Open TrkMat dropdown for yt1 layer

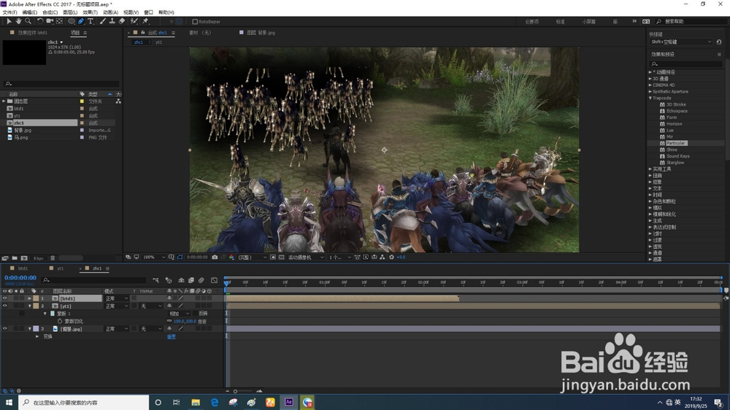pos(151,306)
